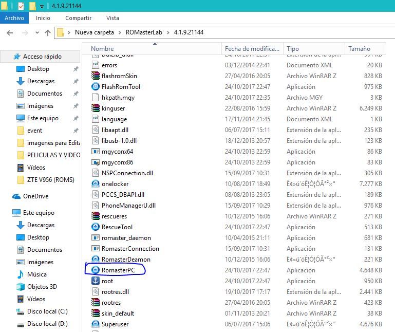Viewport: 395px width, 332px height.
Task: Click properties checkmark icon in title bar
Action: pyautogui.click(x=21, y=6)
